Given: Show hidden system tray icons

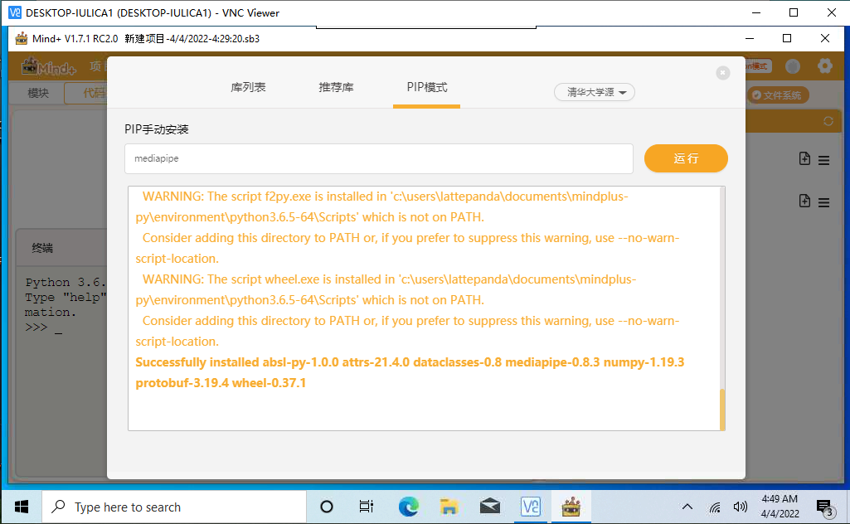Looking at the screenshot, I should coord(687,507).
